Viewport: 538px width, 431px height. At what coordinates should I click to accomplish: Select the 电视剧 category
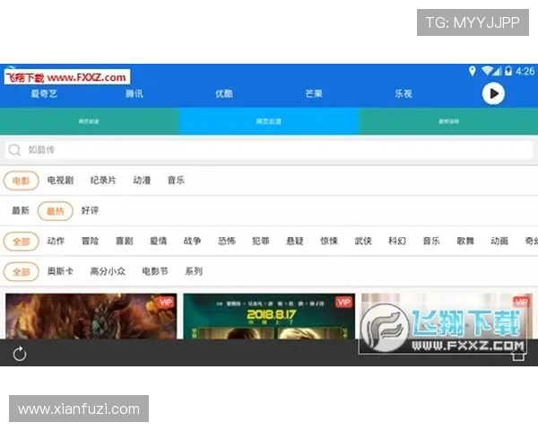coord(60,180)
